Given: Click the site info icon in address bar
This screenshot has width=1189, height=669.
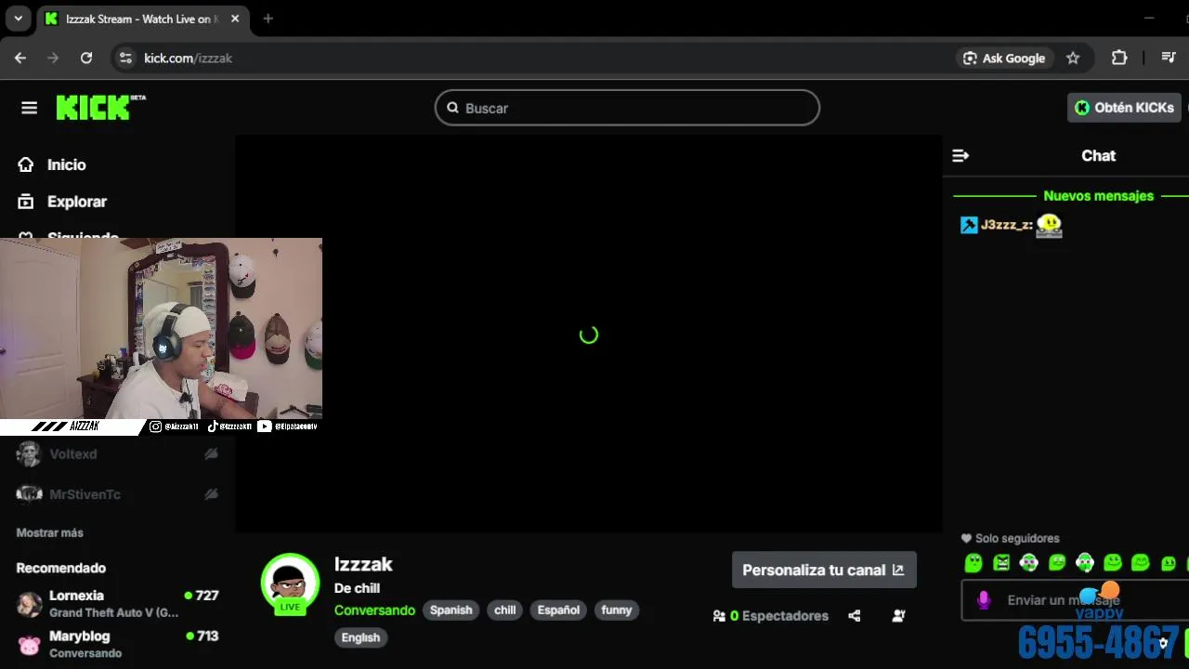Looking at the screenshot, I should pos(125,58).
